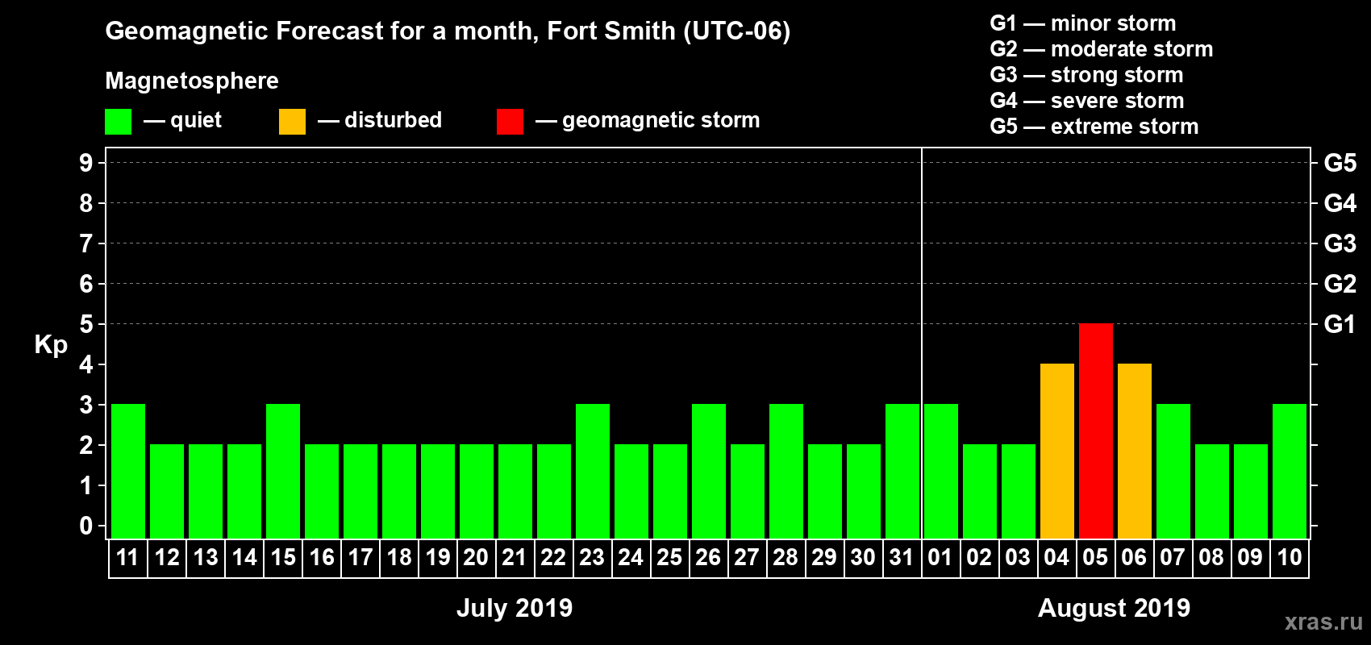Click date label 24 on the axis
The image size is (1371, 645).
[x=631, y=558]
